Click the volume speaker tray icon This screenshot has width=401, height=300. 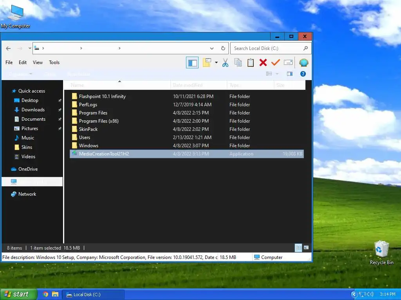pyautogui.click(x=370, y=295)
